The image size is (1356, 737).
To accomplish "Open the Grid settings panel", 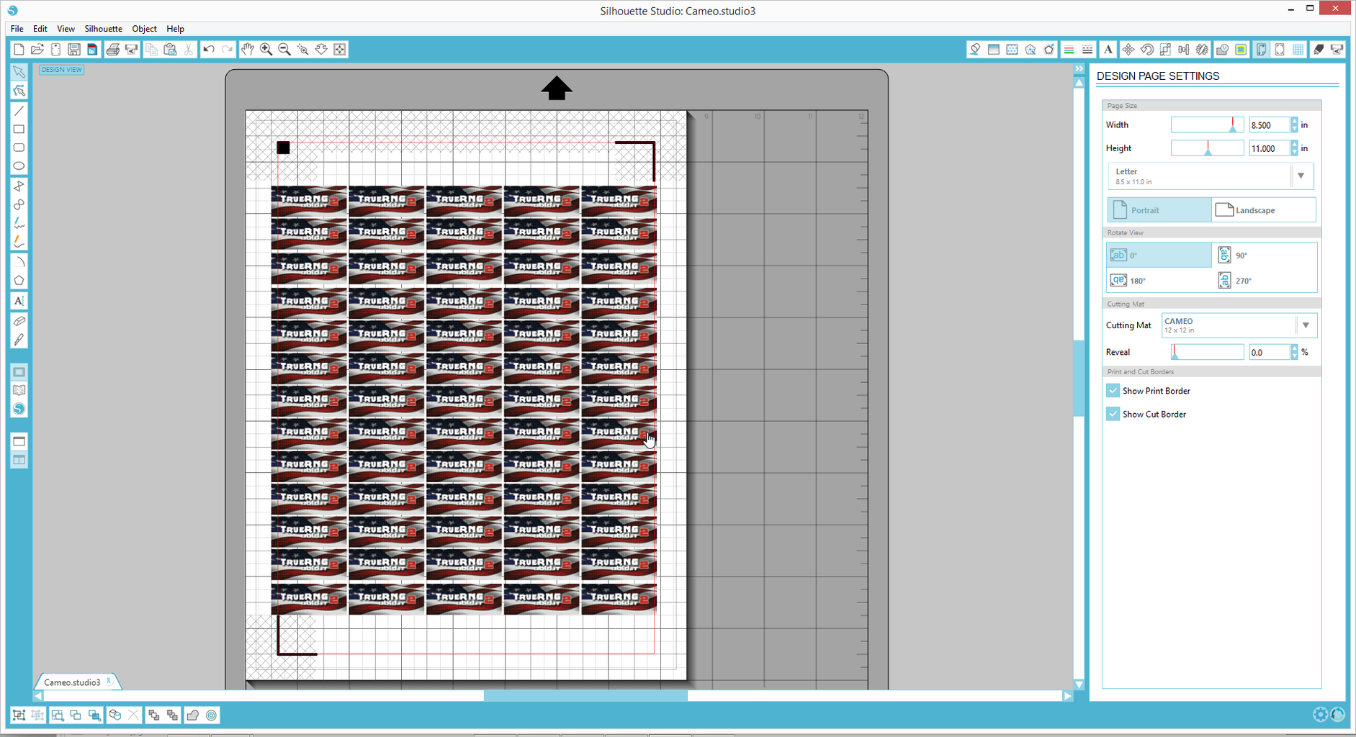I will 1298,49.
